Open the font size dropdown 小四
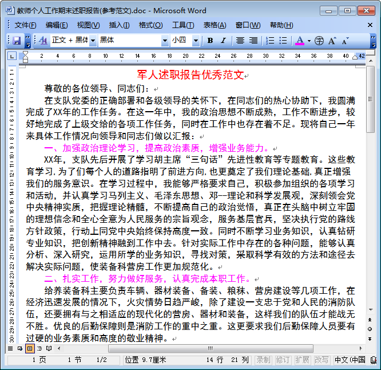 point(196,41)
